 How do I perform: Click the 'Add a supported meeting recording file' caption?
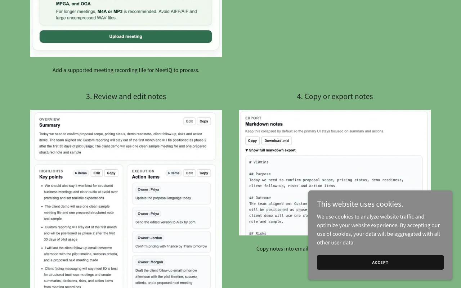click(x=126, y=70)
